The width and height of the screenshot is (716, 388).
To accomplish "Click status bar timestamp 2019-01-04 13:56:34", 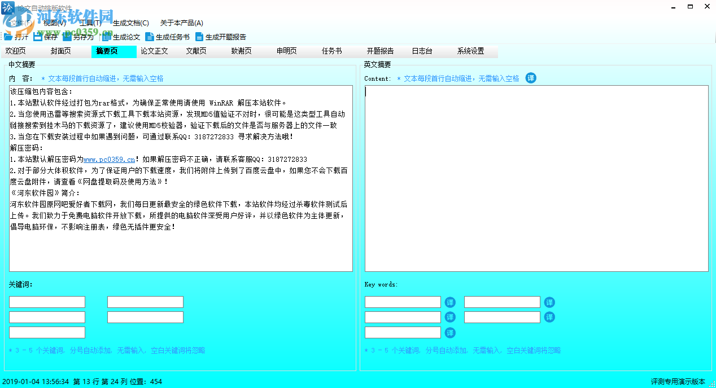I will [36, 382].
